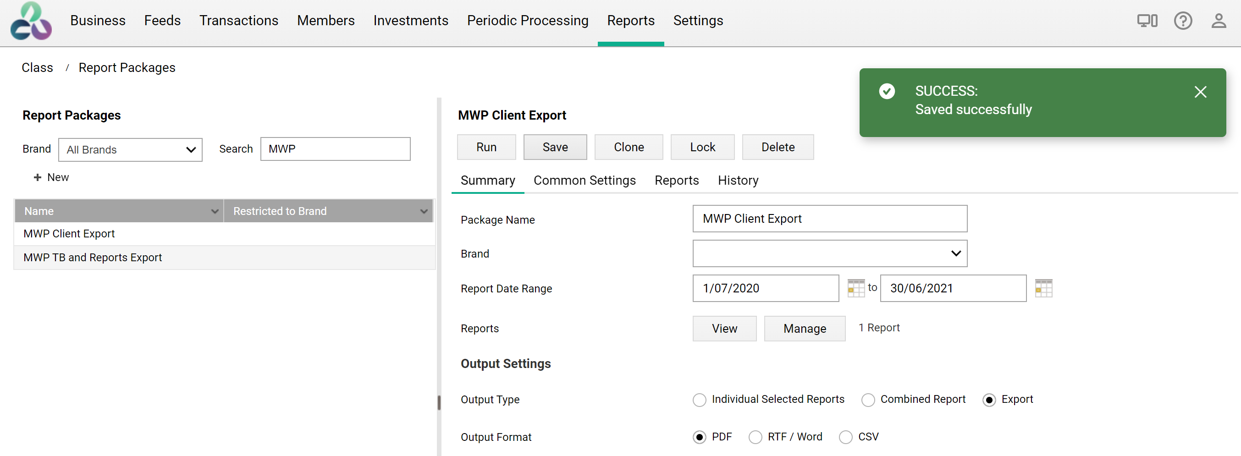Click the start date field 1/07/2020
This screenshot has height=456, width=1241.
pyautogui.click(x=766, y=288)
